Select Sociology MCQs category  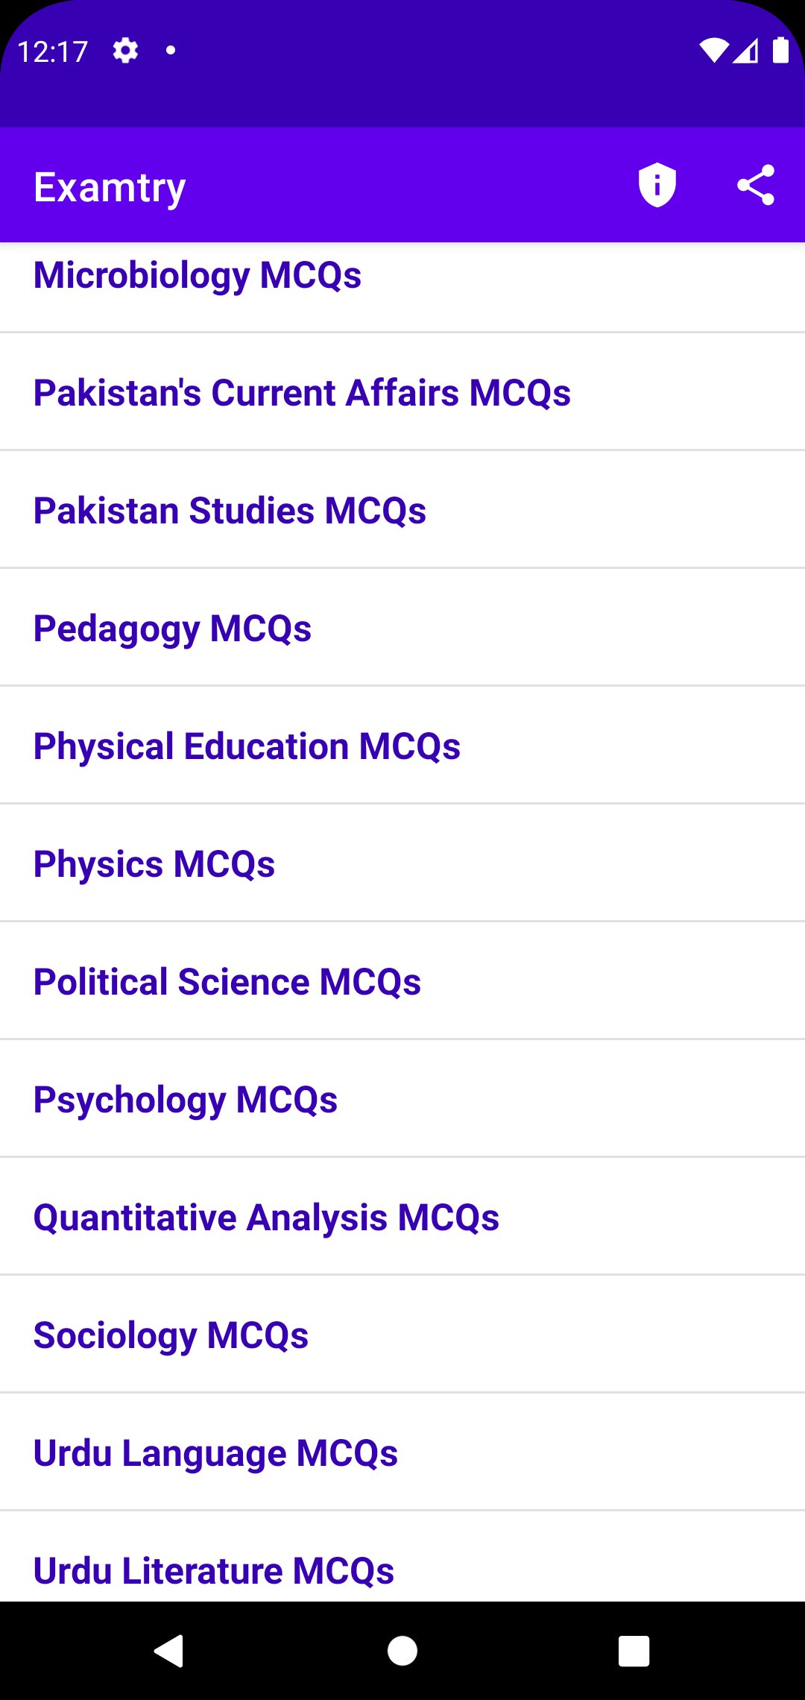[171, 1335]
